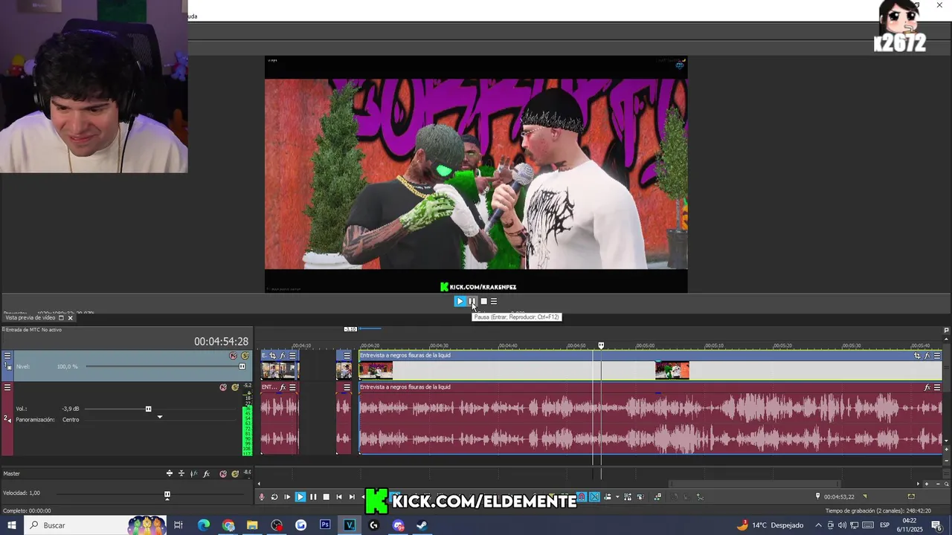Click the timeline zoom in plus button
The width and height of the screenshot is (952, 535).
pos(927,484)
